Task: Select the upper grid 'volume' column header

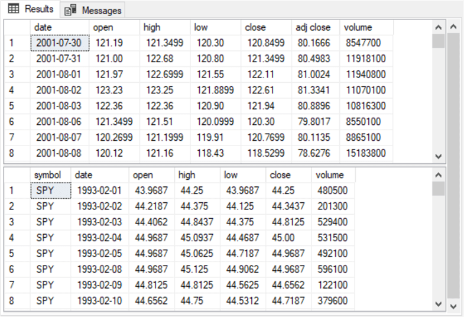Action: (366, 27)
